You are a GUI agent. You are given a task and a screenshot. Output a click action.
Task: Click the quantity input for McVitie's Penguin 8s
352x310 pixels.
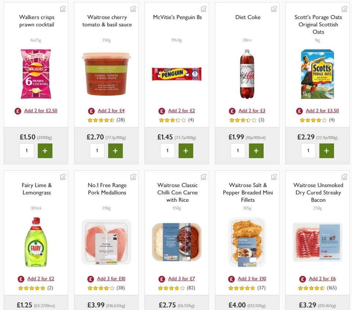coord(168,150)
